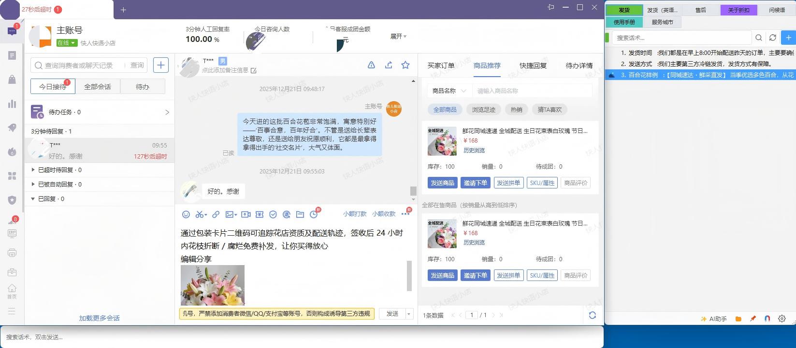Image resolution: width=796 pixels, height=348 pixels.
Task: Select the purple 关于折扣 category tag
Action: pyautogui.click(x=738, y=10)
